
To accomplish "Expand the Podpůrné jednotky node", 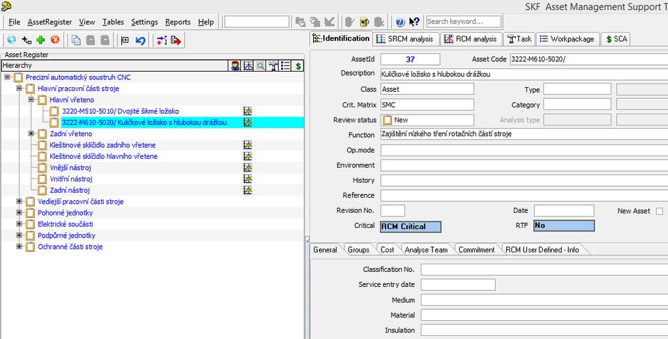I will [19, 236].
